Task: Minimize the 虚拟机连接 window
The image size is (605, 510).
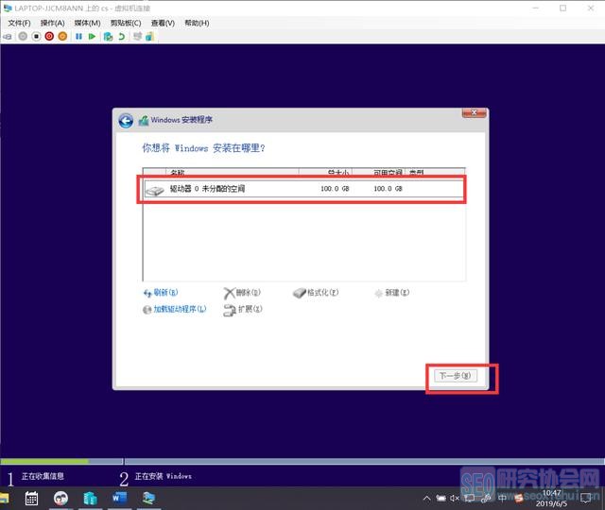Action: click(x=536, y=8)
